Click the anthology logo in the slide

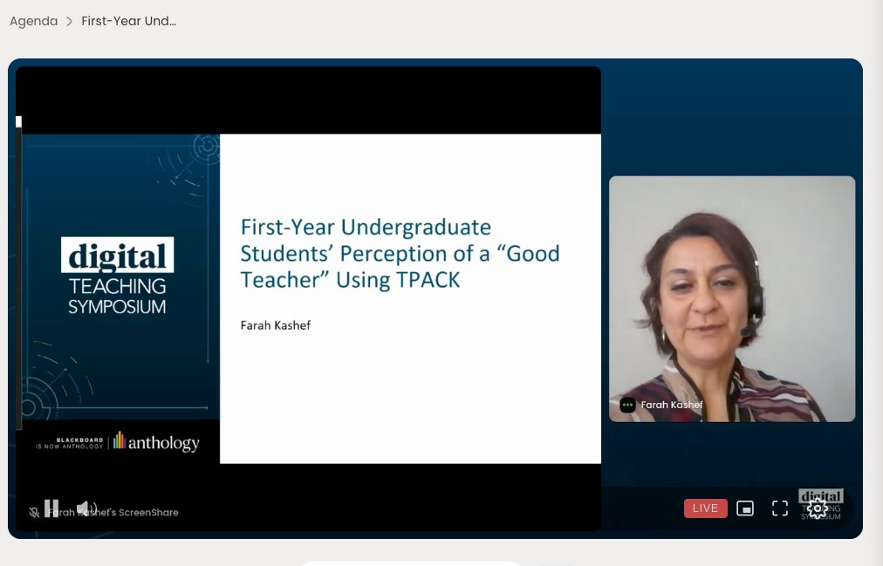click(x=156, y=441)
